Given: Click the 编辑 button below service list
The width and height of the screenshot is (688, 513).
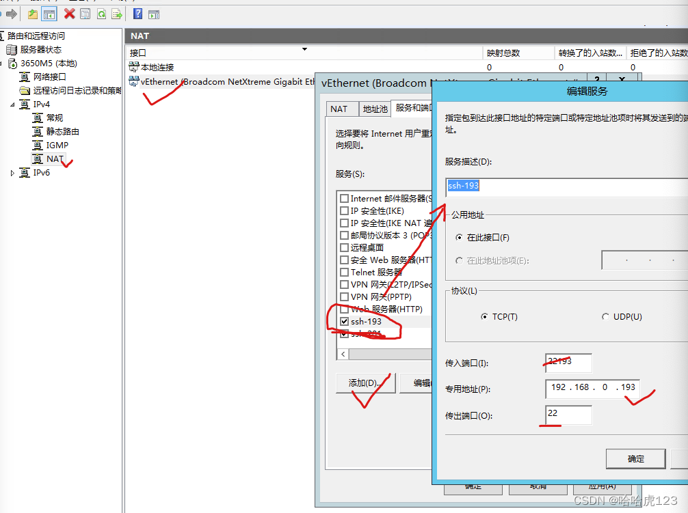Looking at the screenshot, I should (x=416, y=383).
